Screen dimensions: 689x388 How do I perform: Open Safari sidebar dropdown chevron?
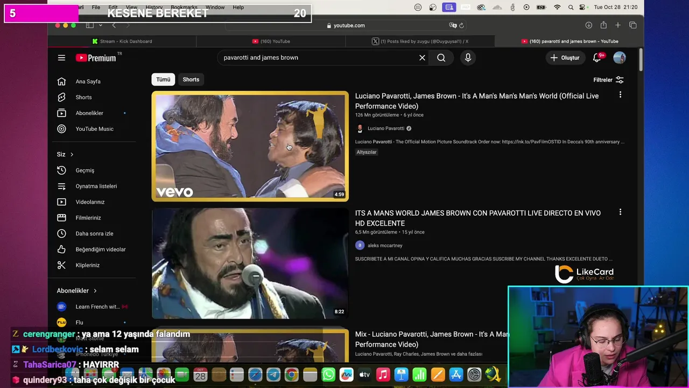tap(100, 25)
